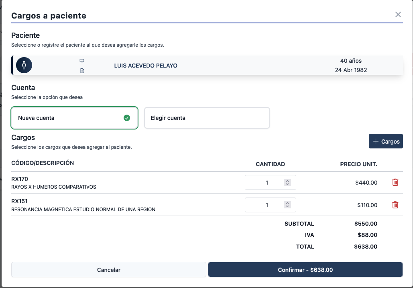Select the Nueva cuenta option
Screen dimensions: 413x288
pos(74,118)
